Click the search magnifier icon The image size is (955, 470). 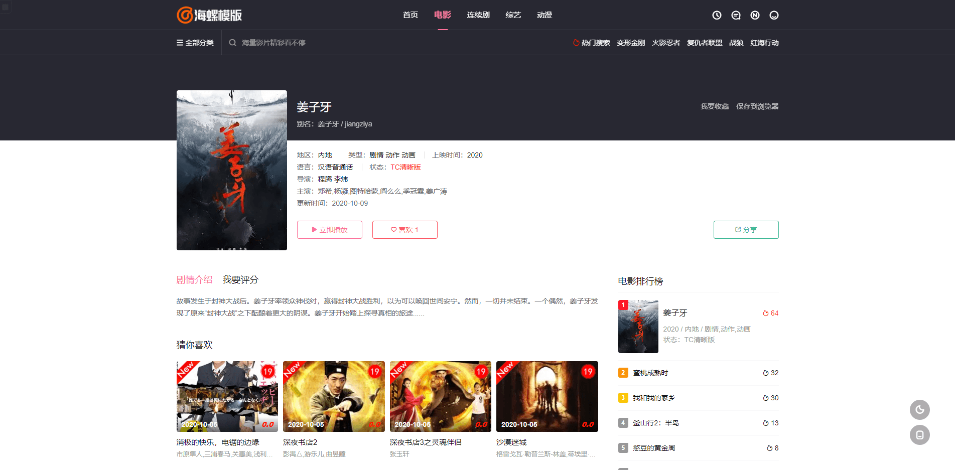pos(232,43)
